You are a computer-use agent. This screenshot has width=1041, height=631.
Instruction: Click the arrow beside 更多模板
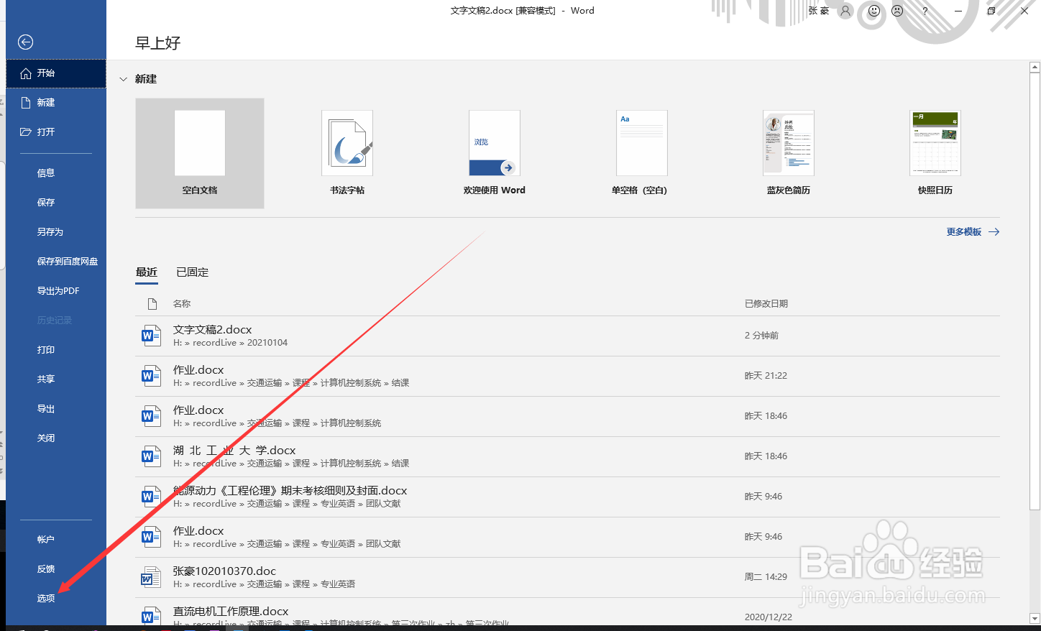(x=994, y=232)
